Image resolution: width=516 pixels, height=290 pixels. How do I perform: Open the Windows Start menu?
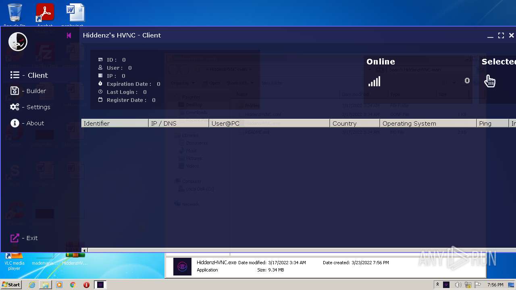[x=11, y=285]
